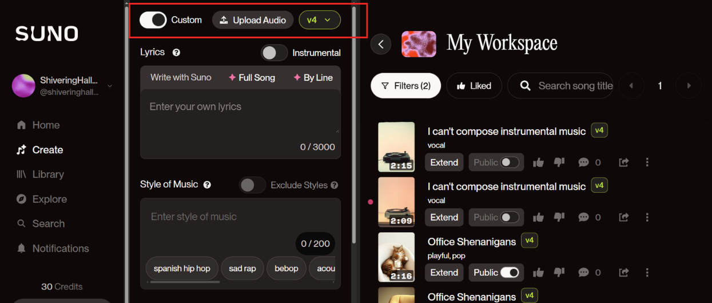This screenshot has height=303, width=712.
Task: Go to previous page arrow
Action: (631, 86)
